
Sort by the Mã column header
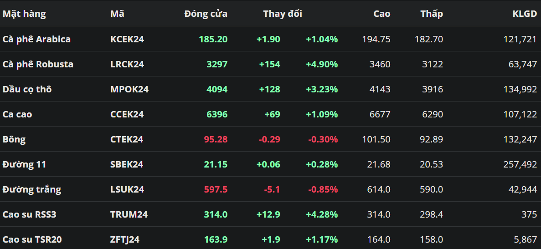[117, 14]
